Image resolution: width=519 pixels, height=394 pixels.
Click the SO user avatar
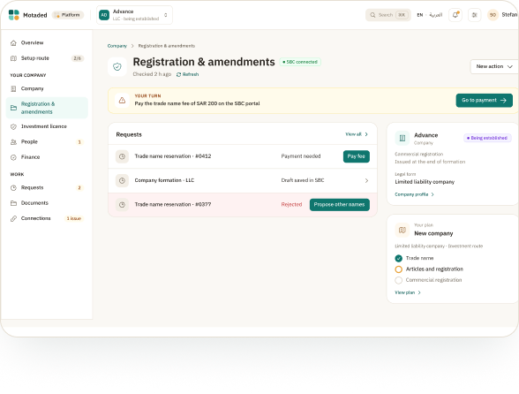click(x=493, y=15)
